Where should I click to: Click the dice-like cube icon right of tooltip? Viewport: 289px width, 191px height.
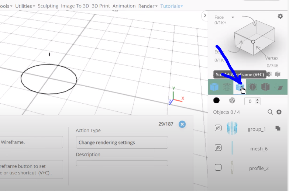point(269,74)
